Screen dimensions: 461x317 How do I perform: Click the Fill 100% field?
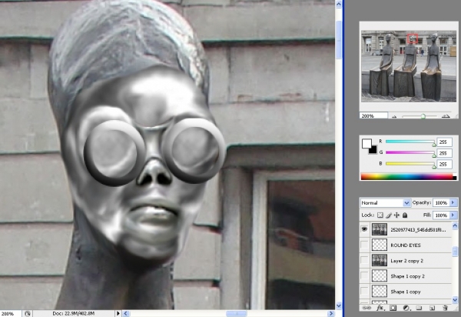click(x=441, y=215)
